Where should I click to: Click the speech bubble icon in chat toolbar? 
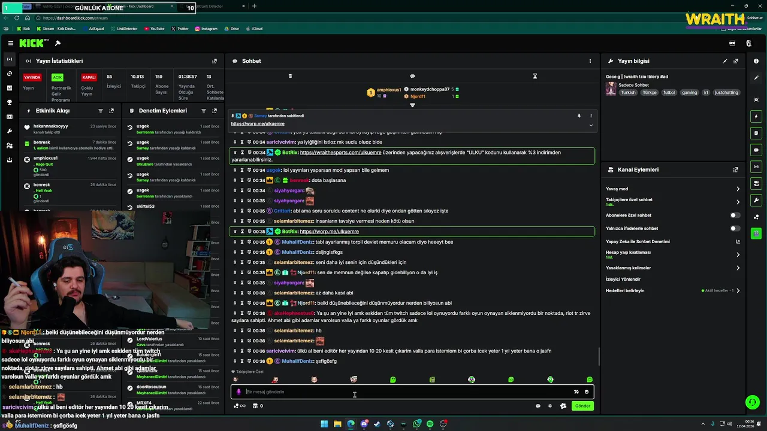412,76
